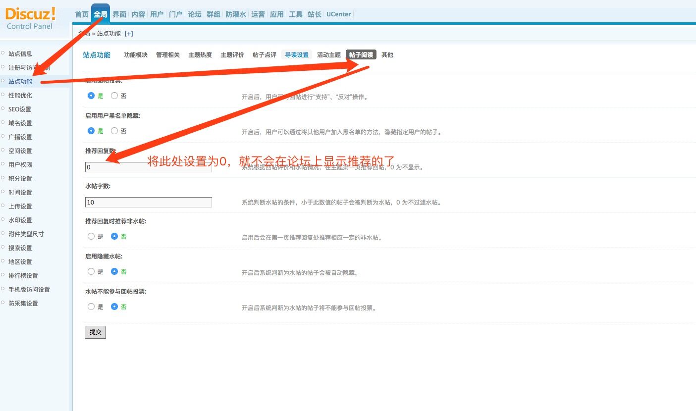Switch to the 帖子阅读 tab
The width and height of the screenshot is (696, 411).
click(361, 55)
